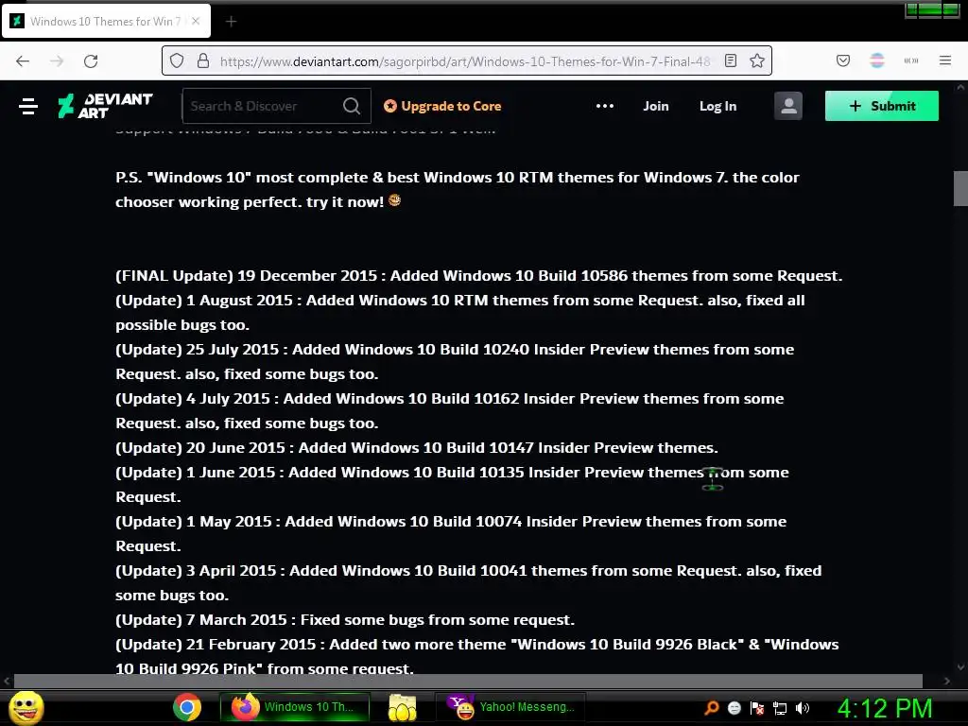Viewport: 968px width, 726px height.
Task: Click the "(Update) 4 July 2015" line
Action: point(449,410)
